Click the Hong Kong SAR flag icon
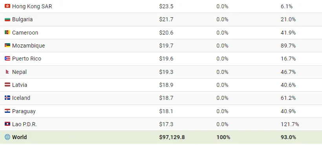 point(7,6)
